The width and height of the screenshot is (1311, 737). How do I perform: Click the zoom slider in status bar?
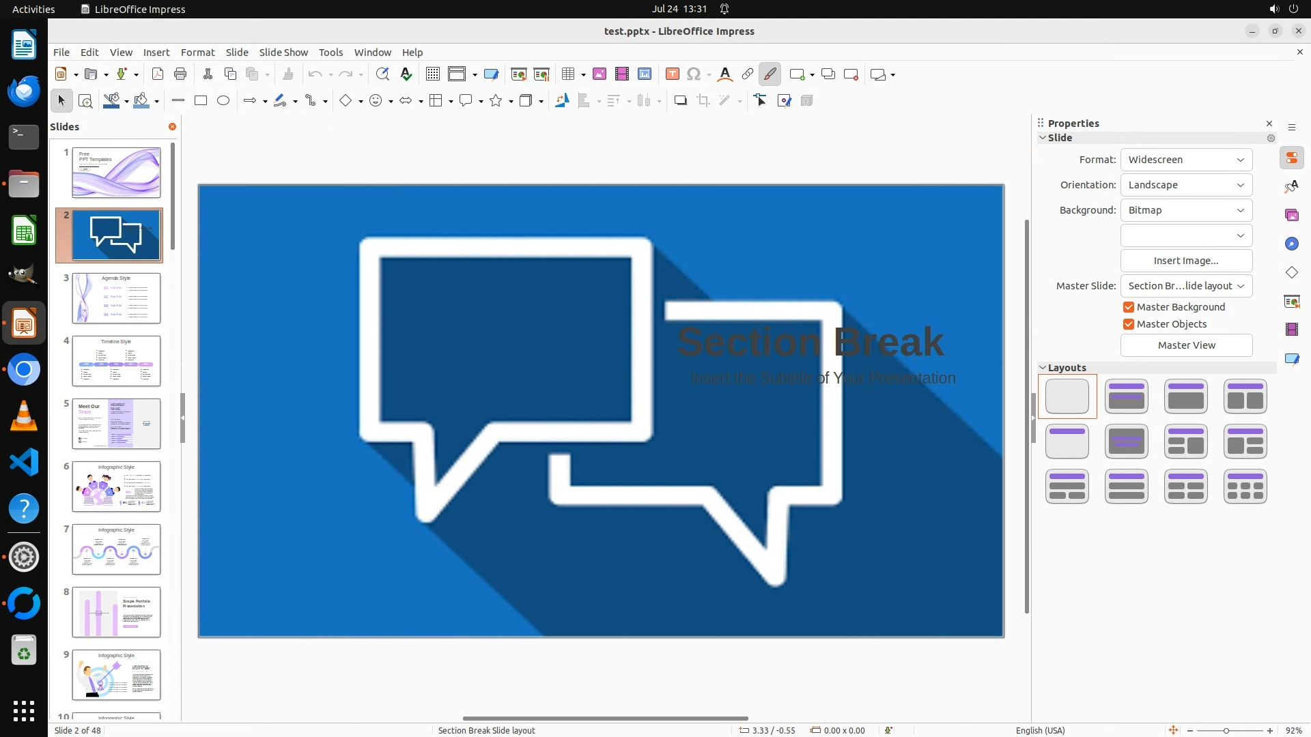pos(1226,731)
